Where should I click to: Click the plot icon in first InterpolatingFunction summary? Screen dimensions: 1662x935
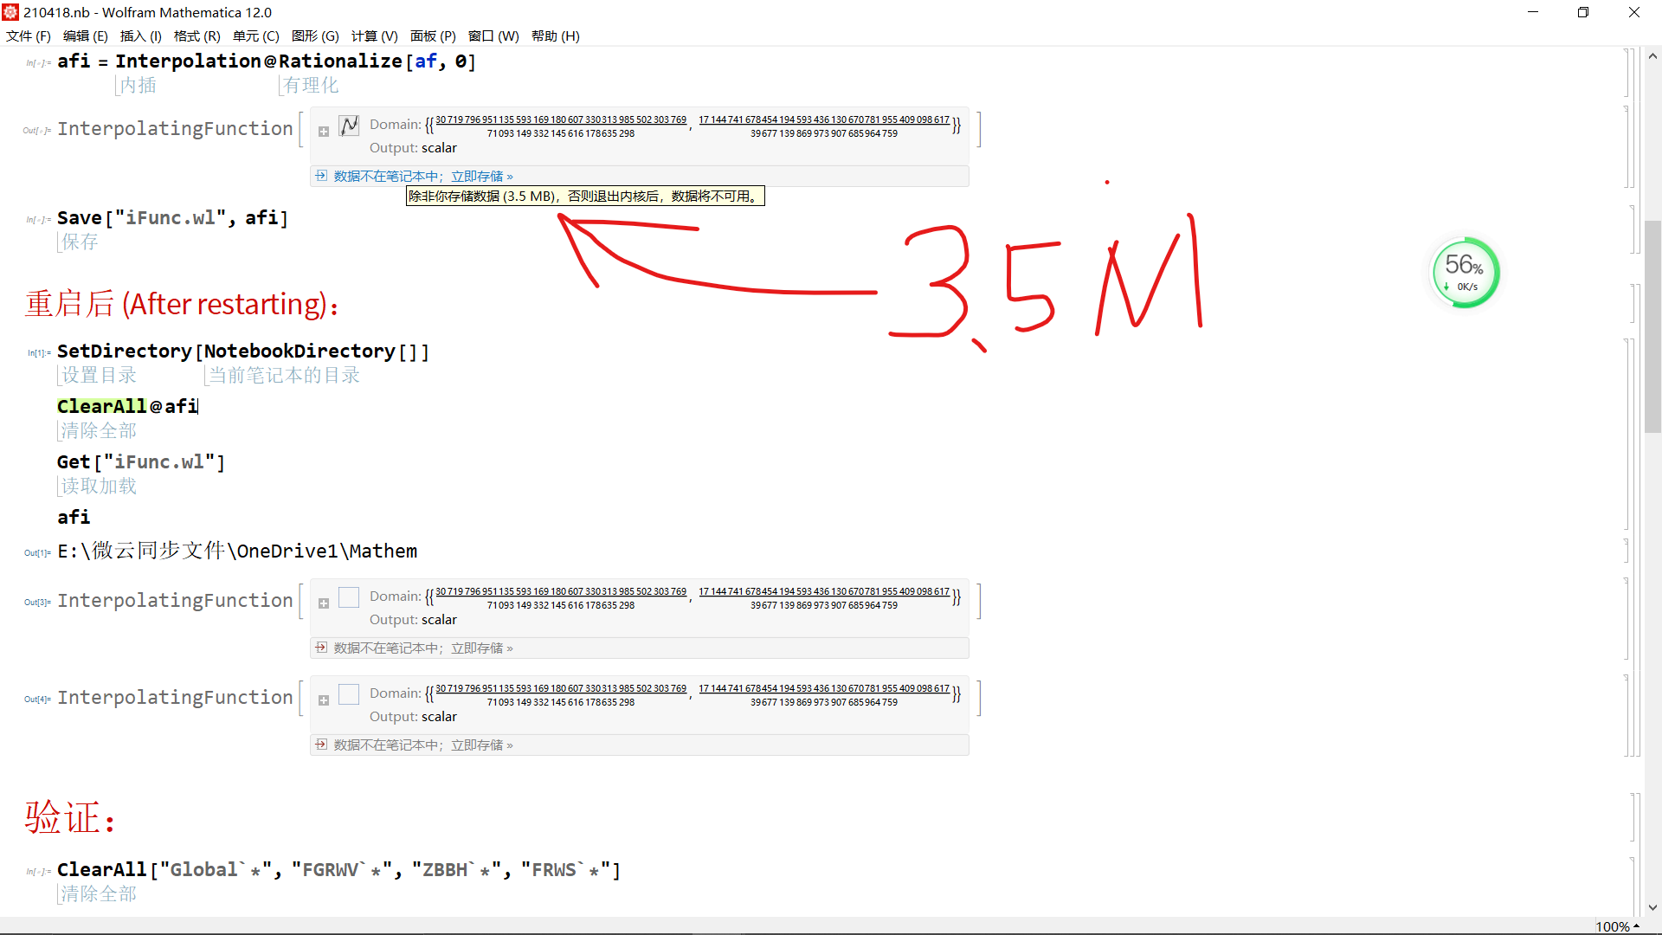[x=349, y=126]
